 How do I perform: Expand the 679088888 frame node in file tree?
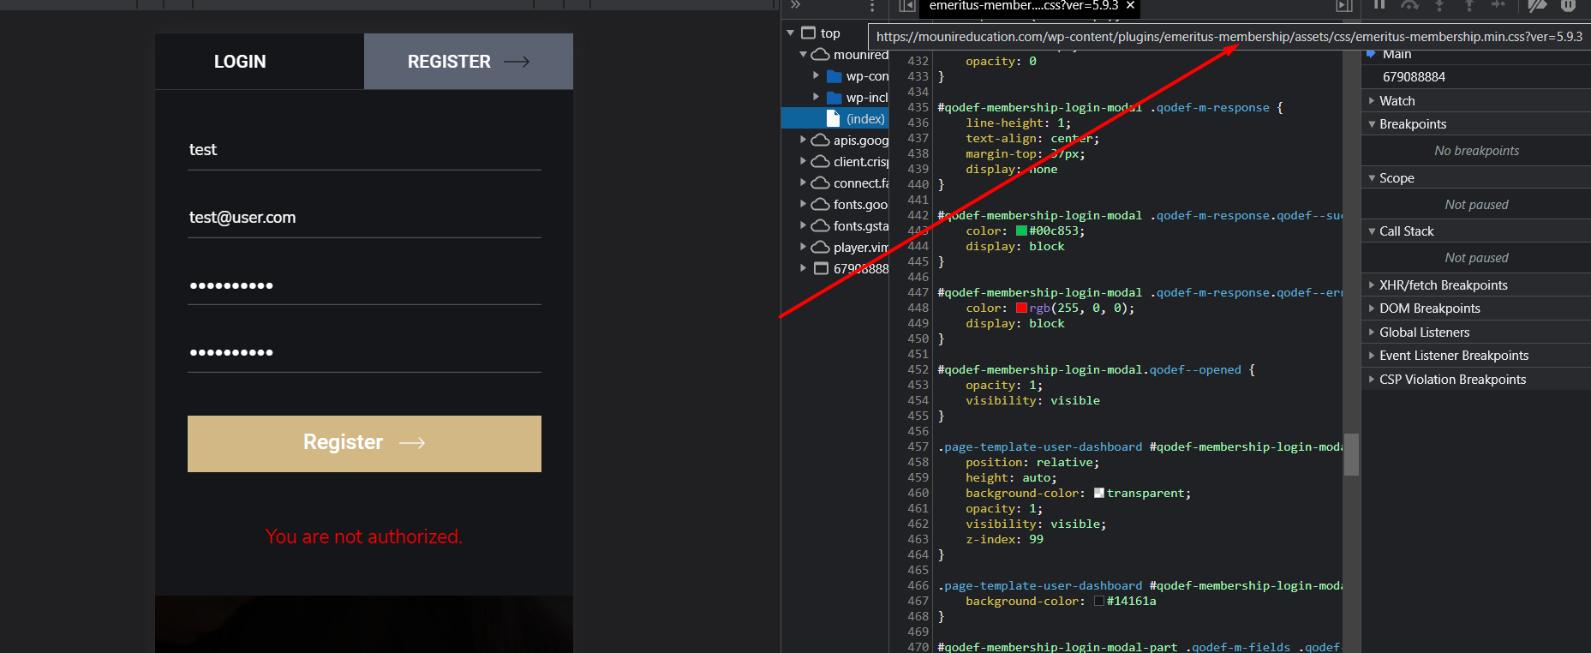coord(803,268)
